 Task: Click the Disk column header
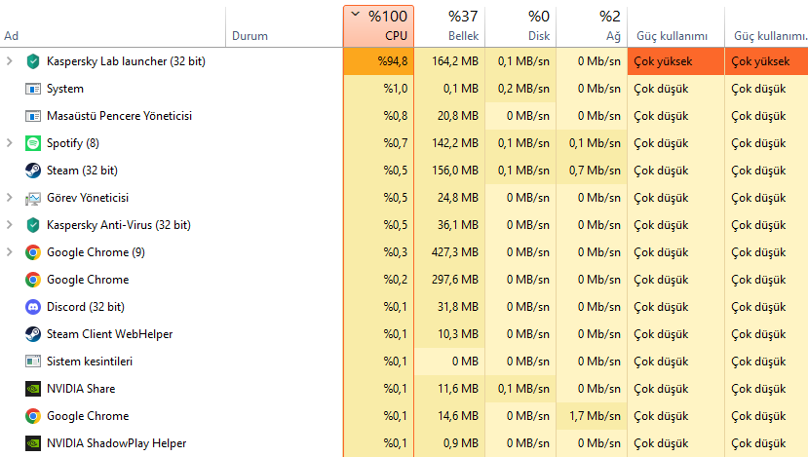[519, 25]
